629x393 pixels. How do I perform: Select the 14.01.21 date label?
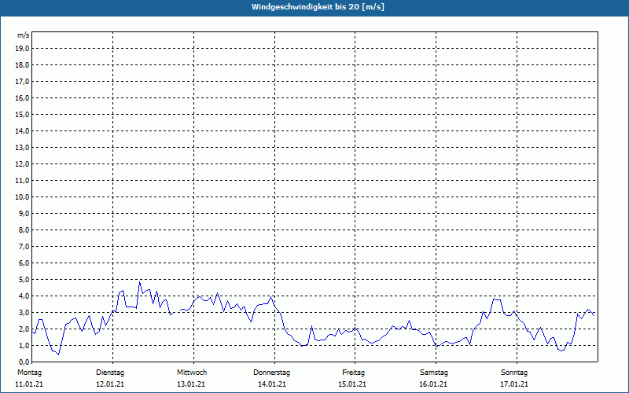click(x=272, y=384)
